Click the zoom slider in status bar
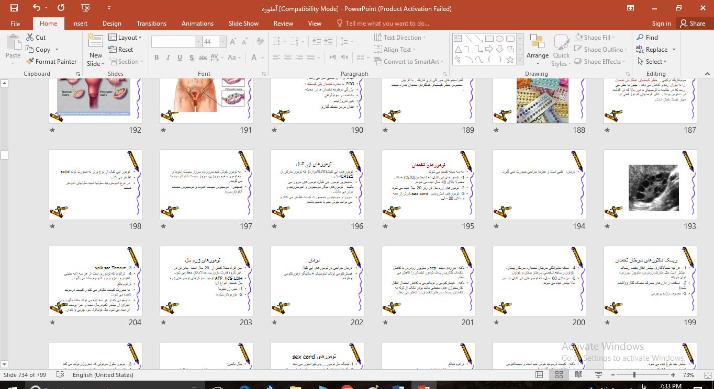The width and height of the screenshot is (714, 389). coord(634,375)
